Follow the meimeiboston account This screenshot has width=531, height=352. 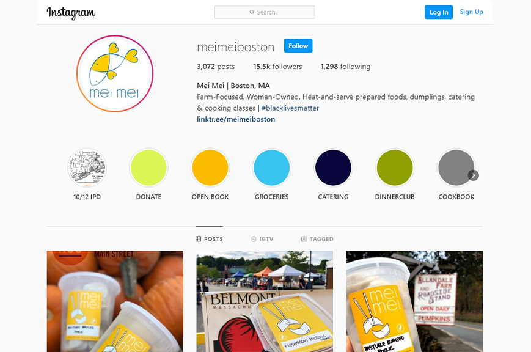click(298, 46)
